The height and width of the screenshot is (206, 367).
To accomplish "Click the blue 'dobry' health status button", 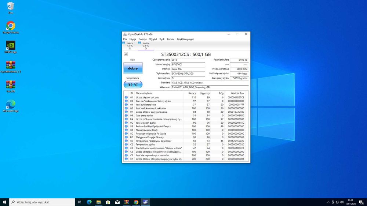I will [133, 68].
